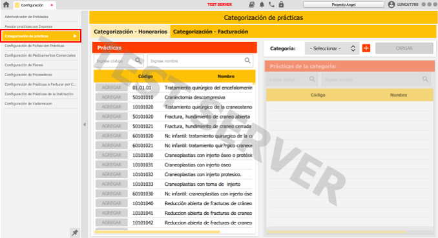This screenshot has height=238, width=438.
Task: Click AGREGAR for code 01.01.01
Action: tap(112, 88)
